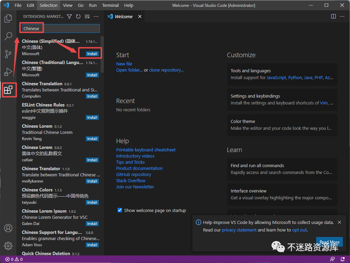This screenshot has height=263, width=350.
Task: Refresh the extensions list
Action: tap(78, 16)
